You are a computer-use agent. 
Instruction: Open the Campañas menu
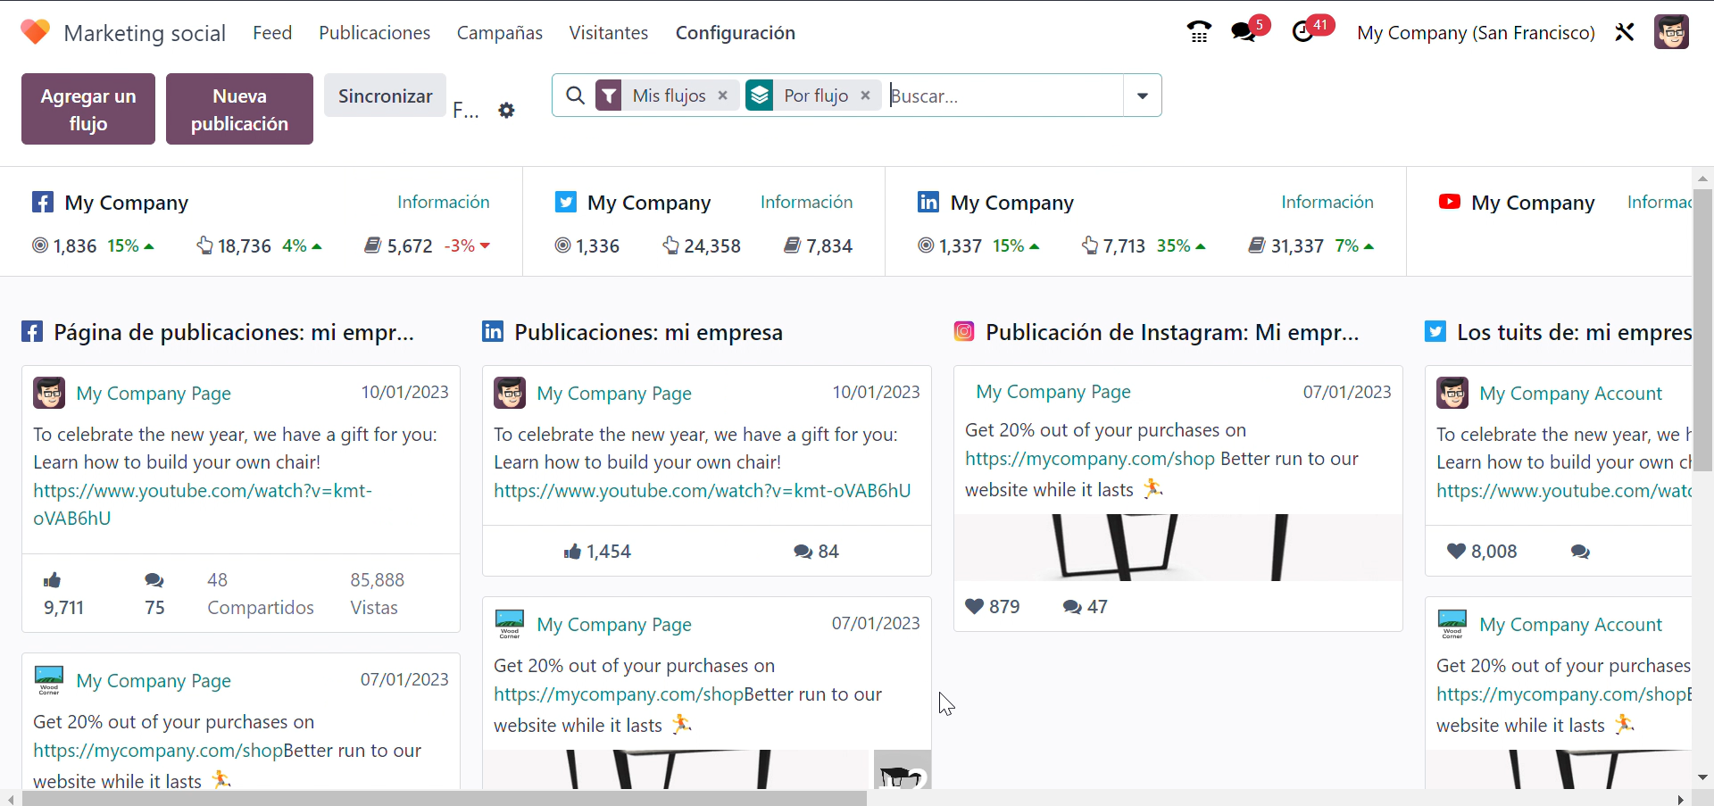(x=500, y=33)
